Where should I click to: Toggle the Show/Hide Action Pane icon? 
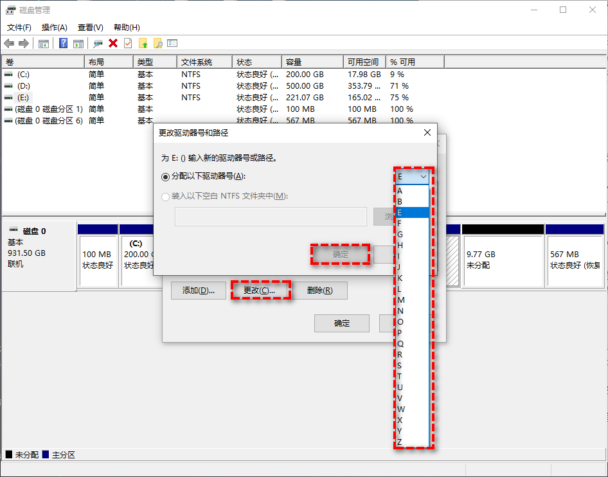pos(78,44)
